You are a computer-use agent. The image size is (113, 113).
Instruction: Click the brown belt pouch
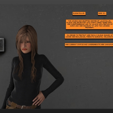point(14,105)
